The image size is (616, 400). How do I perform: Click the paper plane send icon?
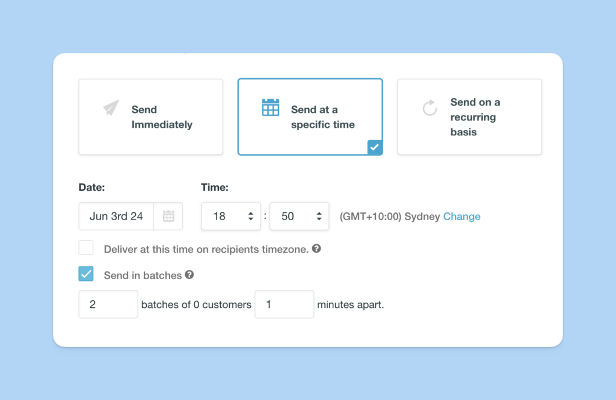pyautogui.click(x=111, y=108)
